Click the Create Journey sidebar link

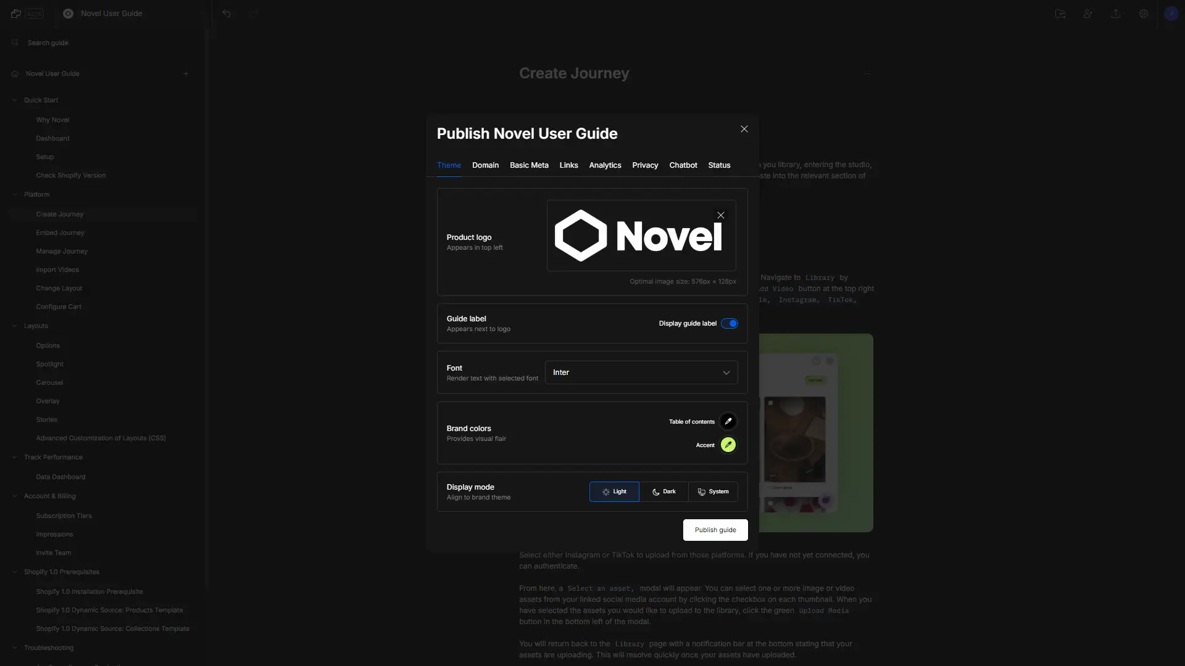(59, 214)
